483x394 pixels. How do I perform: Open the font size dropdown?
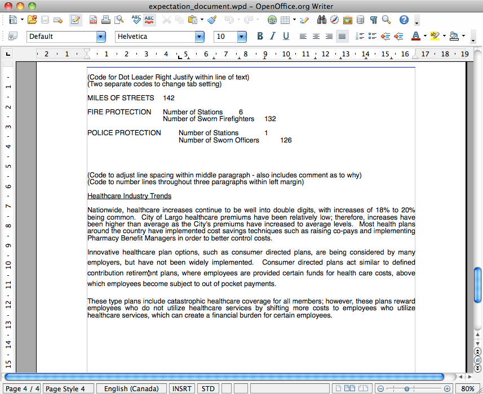tap(242, 37)
